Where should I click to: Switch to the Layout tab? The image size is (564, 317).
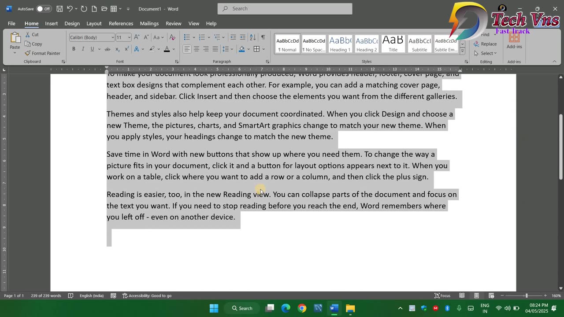pyautogui.click(x=94, y=23)
